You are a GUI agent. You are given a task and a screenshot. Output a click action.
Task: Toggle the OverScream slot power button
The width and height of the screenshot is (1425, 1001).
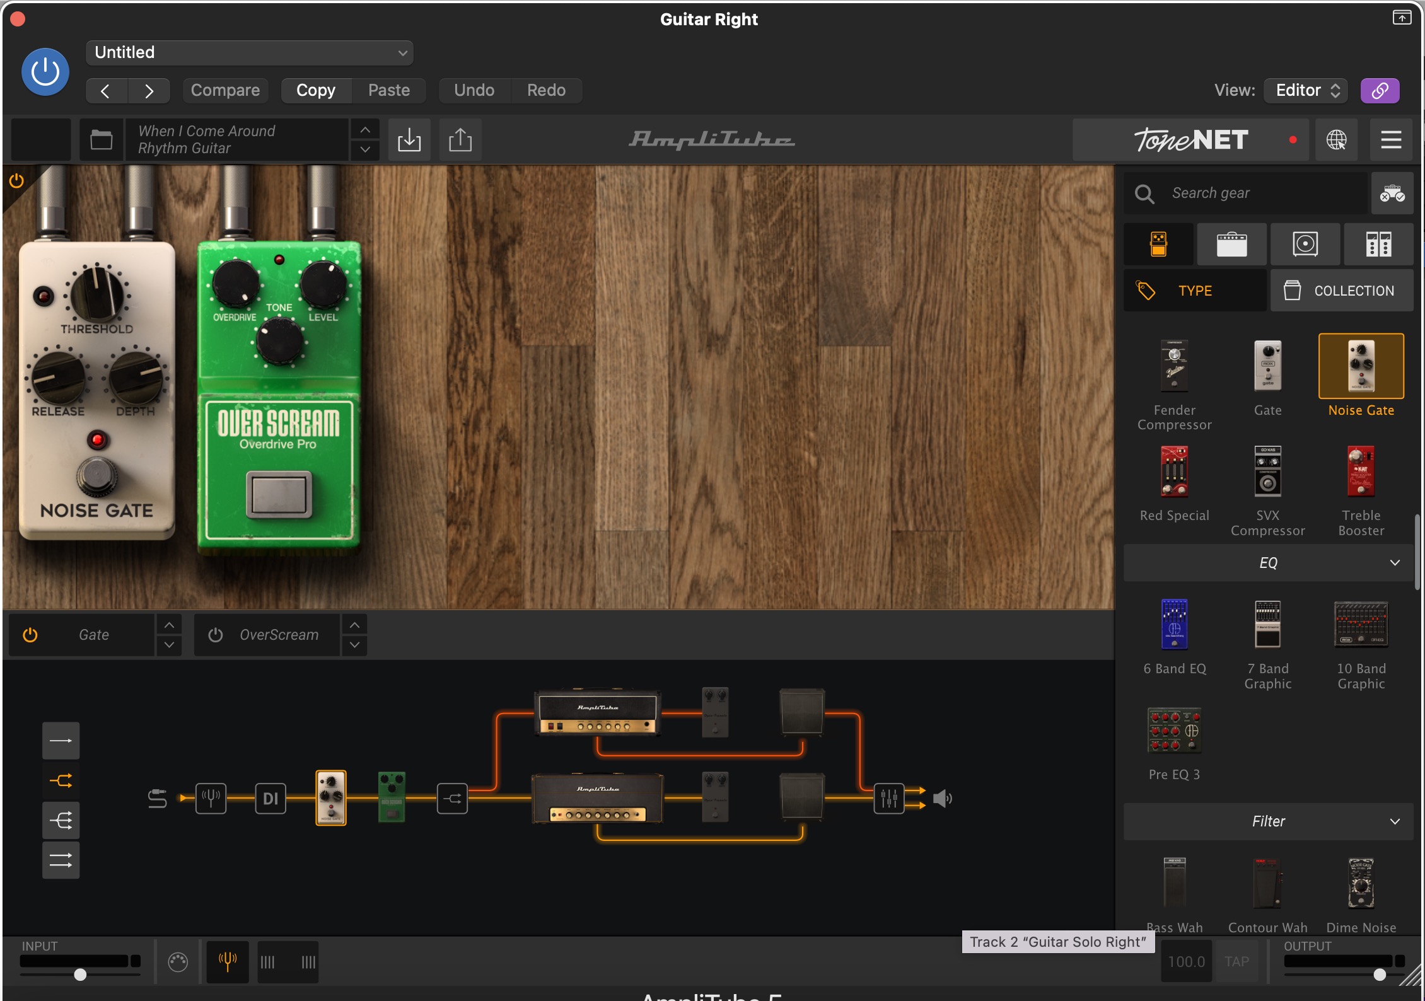(216, 635)
